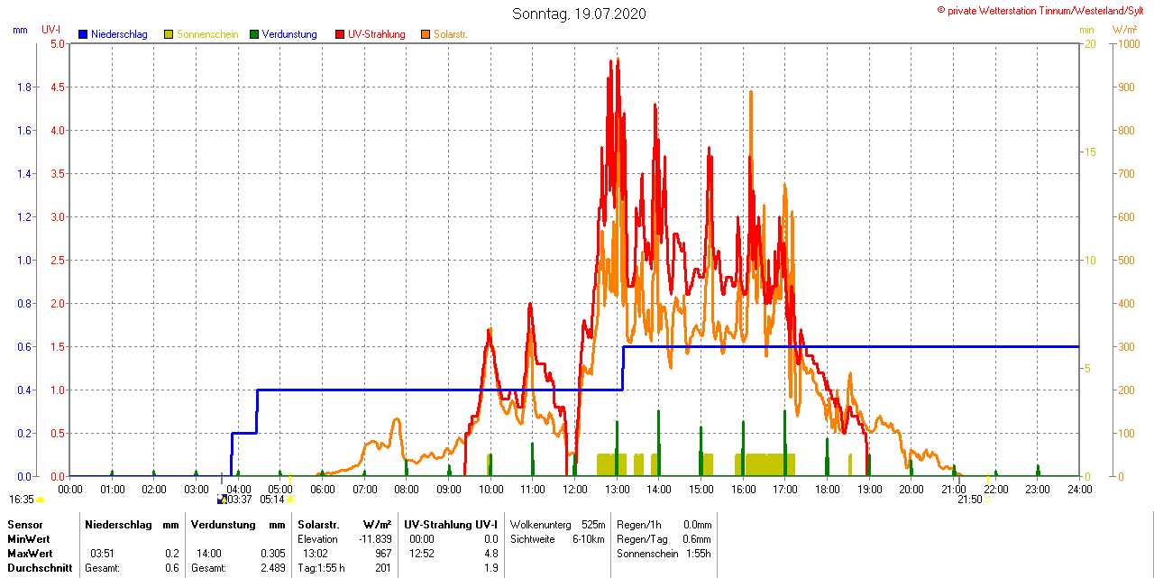Select the Sonnenschein legend label
1154x578 pixels.
click(207, 34)
